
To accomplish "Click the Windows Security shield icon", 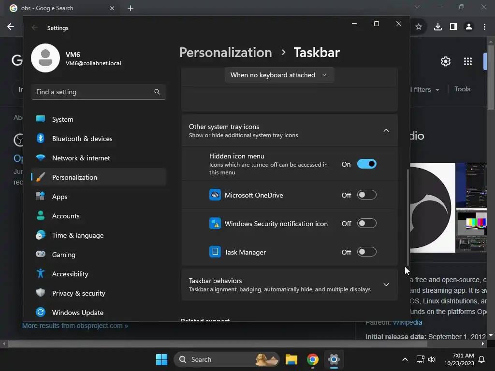I will pos(215,223).
